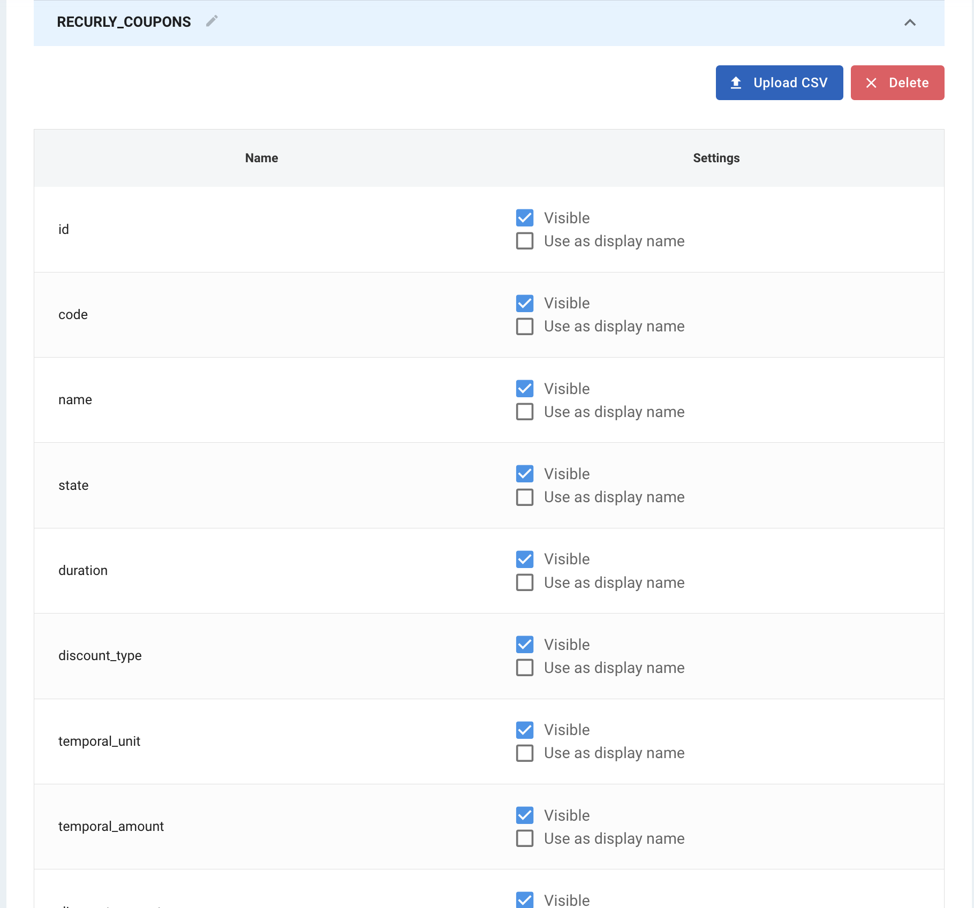Check Use as display name for discount_type
Screen dimensions: 974x908
[525, 668]
